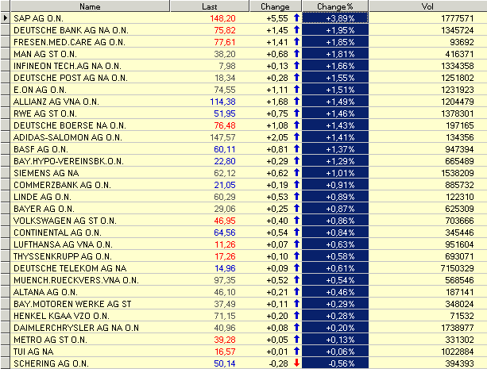Click the up arrow in Metro AG row
The image size is (487, 369).
pyautogui.click(x=296, y=339)
